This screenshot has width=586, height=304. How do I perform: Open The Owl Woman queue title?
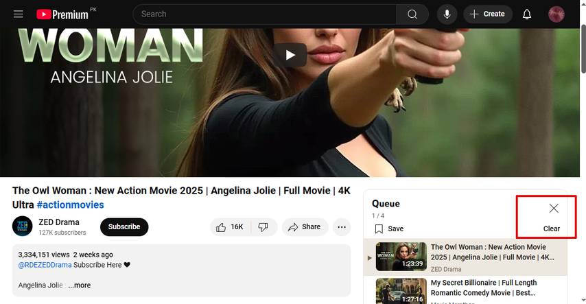pyautogui.click(x=492, y=252)
